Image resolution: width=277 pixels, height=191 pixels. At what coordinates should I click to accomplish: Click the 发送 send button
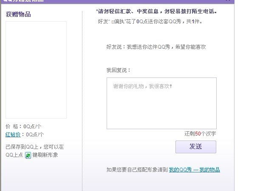[196, 147]
